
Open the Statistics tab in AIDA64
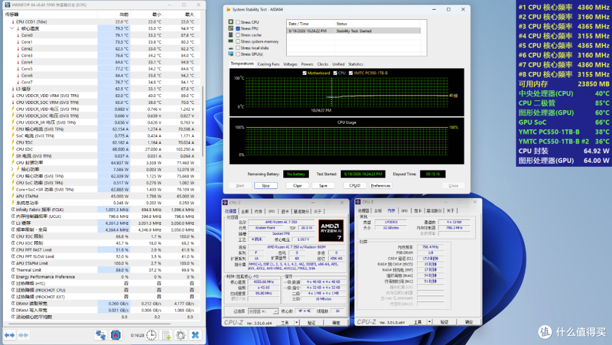point(355,64)
